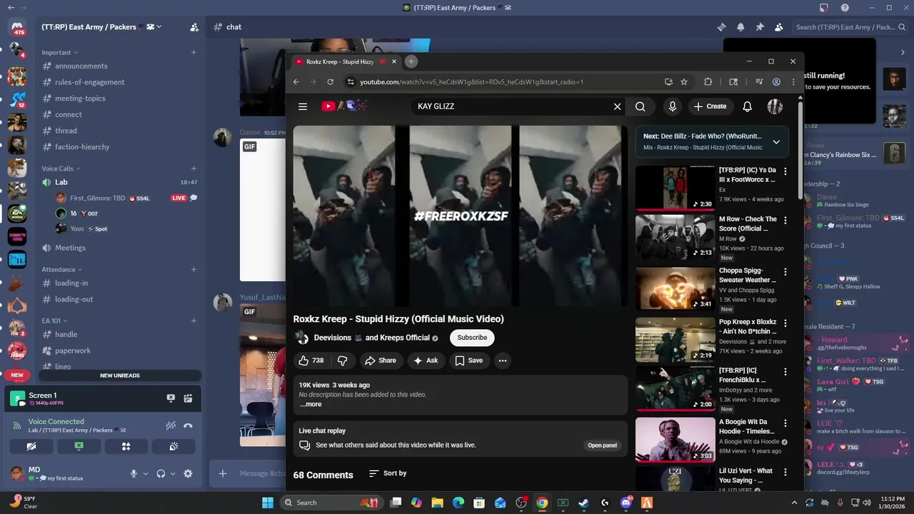Screen dimensions: 914x514
Task: Toggle Discord noise suppression
Action: coord(171,425)
